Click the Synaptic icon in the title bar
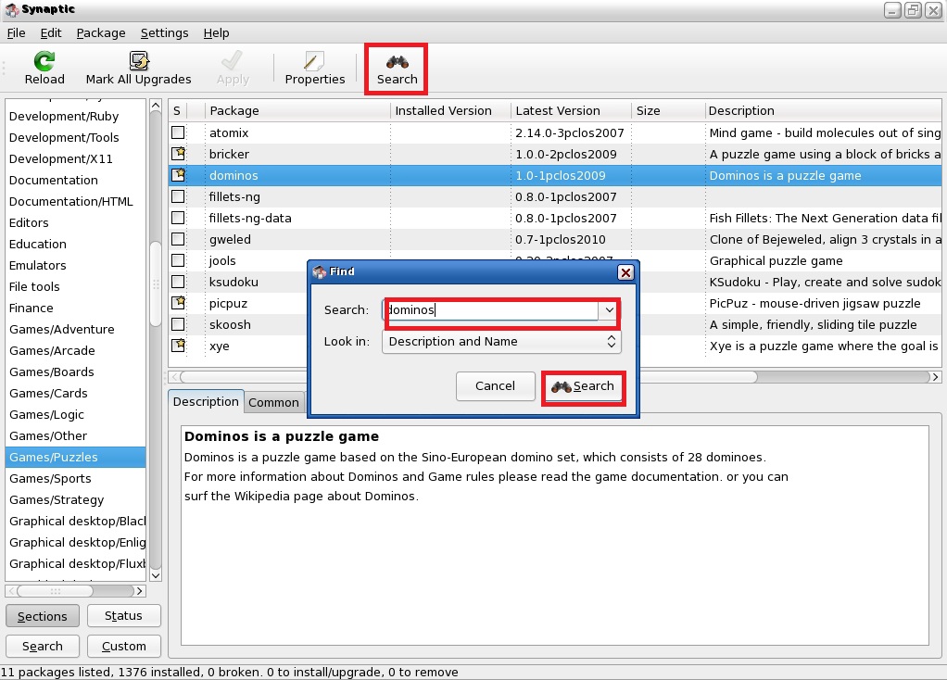947x680 pixels. coord(9,9)
